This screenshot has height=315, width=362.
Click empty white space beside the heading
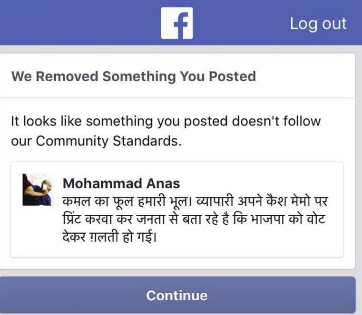pos(305,76)
